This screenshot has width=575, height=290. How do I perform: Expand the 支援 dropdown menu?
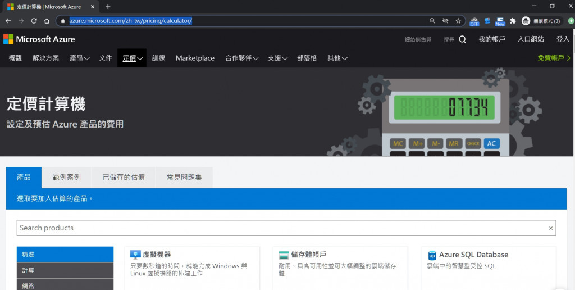click(277, 58)
